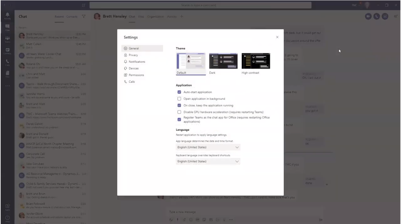Viewport: 401px width, 224px height.
Task: Close the Settings dialog
Action: pos(277,37)
